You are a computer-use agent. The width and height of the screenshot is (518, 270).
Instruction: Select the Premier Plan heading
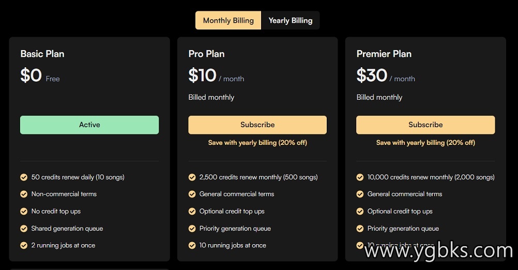[x=384, y=54]
